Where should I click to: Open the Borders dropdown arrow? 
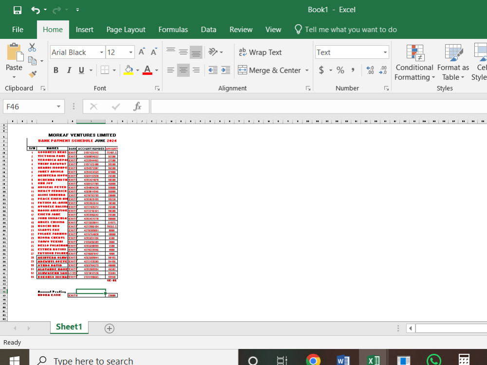(x=114, y=70)
